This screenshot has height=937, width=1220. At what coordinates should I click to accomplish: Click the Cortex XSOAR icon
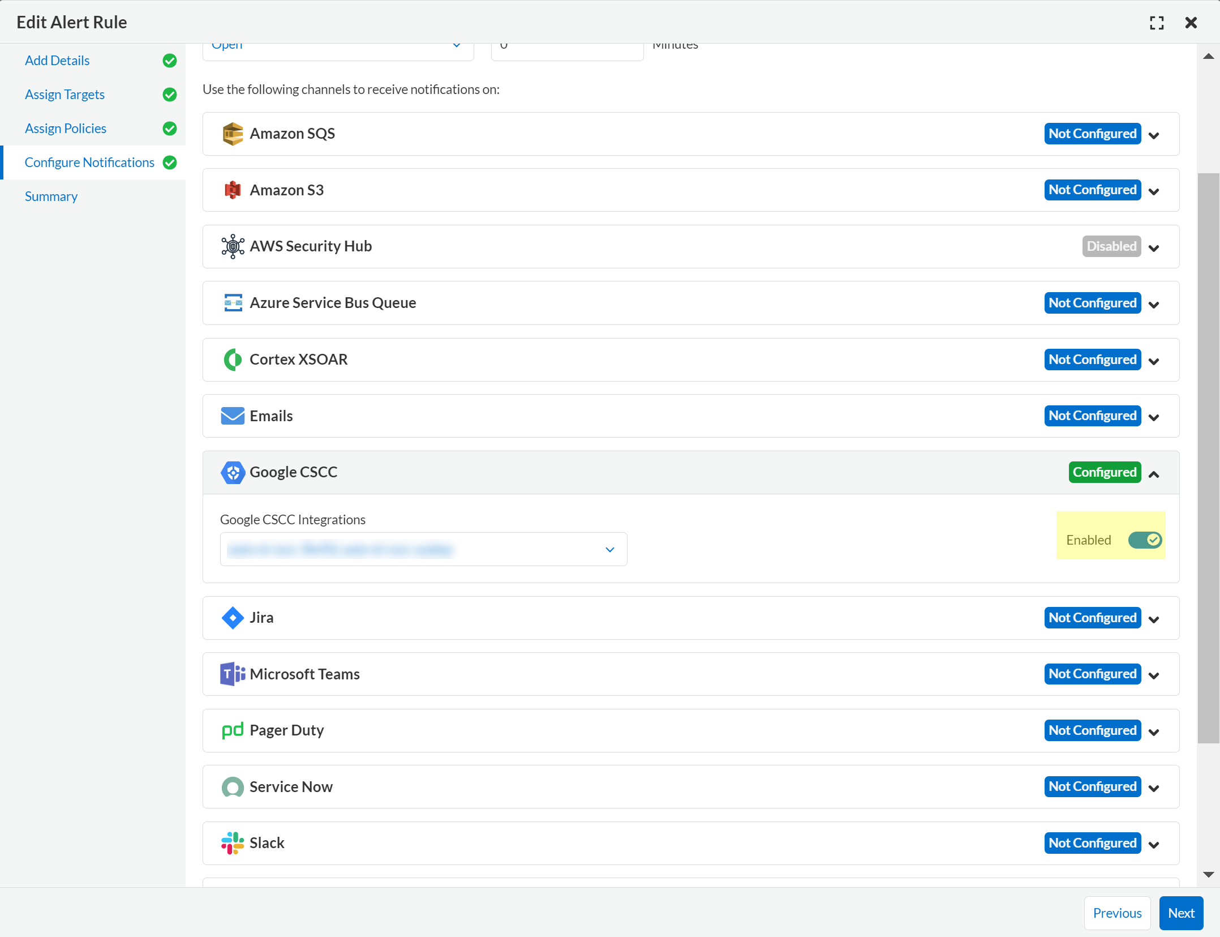(233, 360)
